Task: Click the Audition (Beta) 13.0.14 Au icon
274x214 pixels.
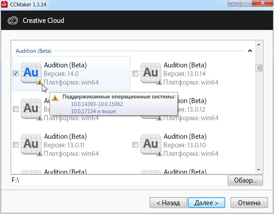Action: (x=151, y=72)
